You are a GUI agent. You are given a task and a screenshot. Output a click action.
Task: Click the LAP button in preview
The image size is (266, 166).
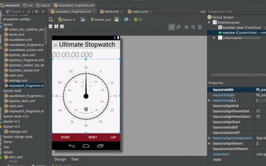tap(113, 137)
